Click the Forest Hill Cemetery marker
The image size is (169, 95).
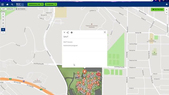pos(154,52)
